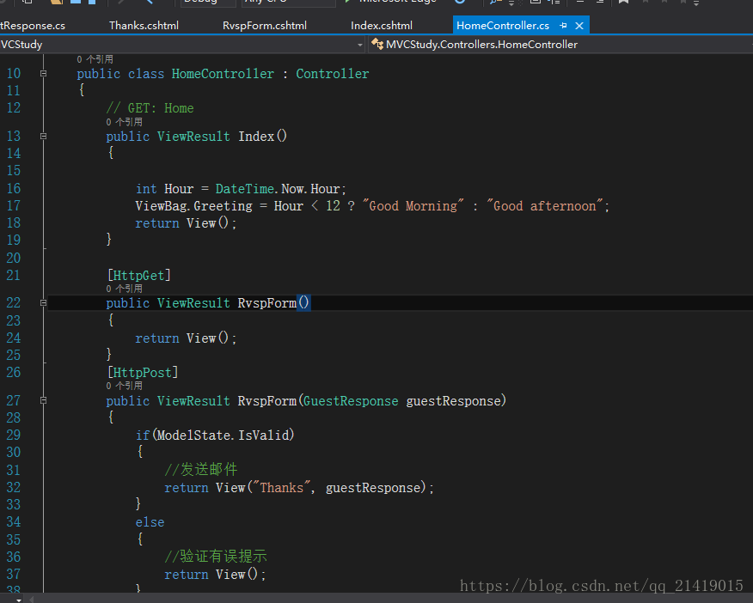The image size is (753, 603).
Task: Click HomeController in the class declaration
Action: coord(223,74)
